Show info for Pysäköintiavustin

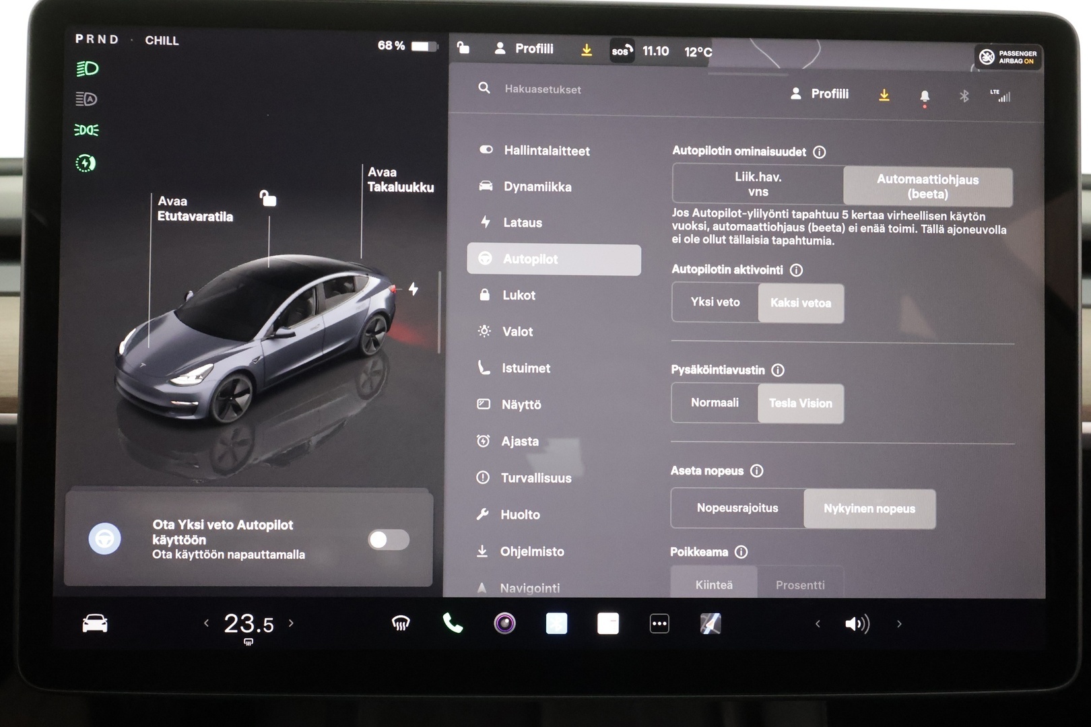pos(778,370)
